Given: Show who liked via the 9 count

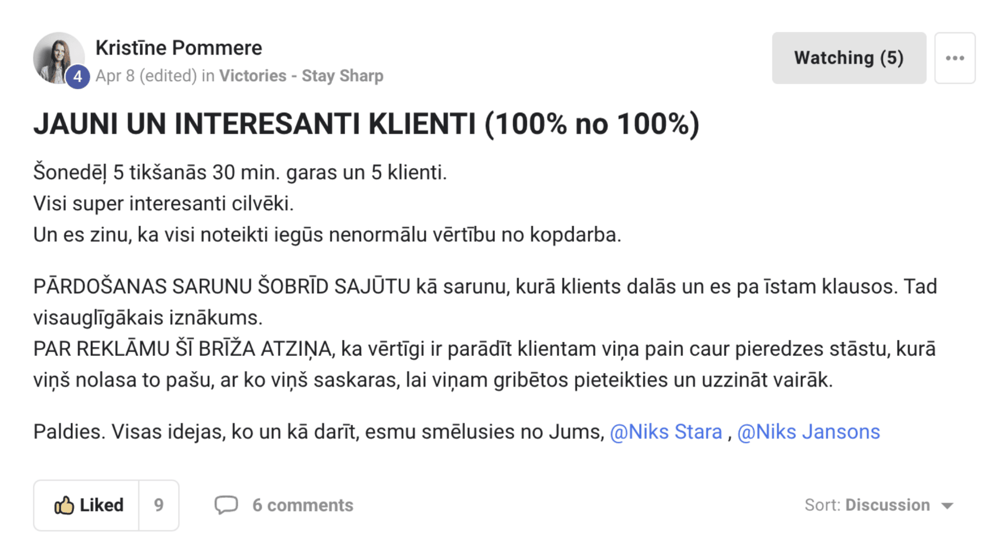Looking at the screenshot, I should point(159,505).
